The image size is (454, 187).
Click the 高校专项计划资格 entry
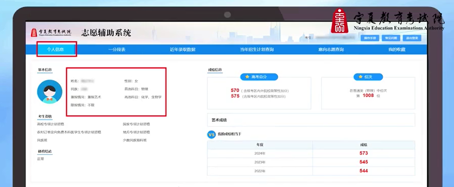click(50, 124)
